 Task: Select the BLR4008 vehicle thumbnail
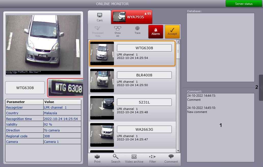pos(102,80)
